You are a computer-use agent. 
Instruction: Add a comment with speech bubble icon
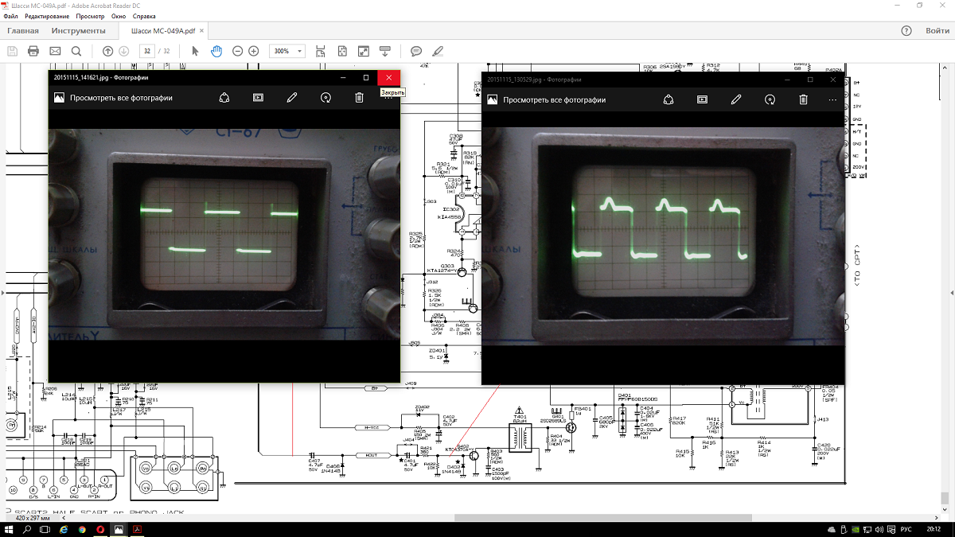(x=415, y=51)
